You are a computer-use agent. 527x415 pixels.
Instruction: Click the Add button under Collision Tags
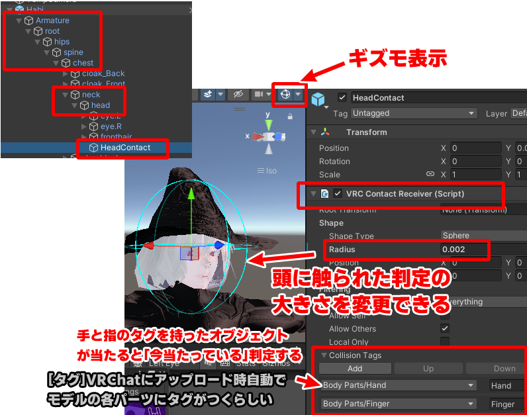point(355,369)
